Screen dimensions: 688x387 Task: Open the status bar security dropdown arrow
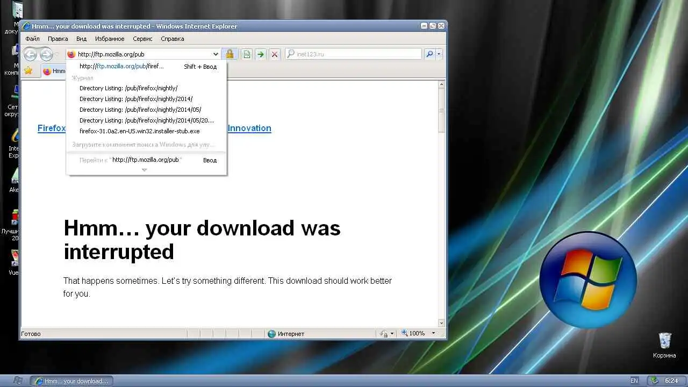pyautogui.click(x=392, y=334)
